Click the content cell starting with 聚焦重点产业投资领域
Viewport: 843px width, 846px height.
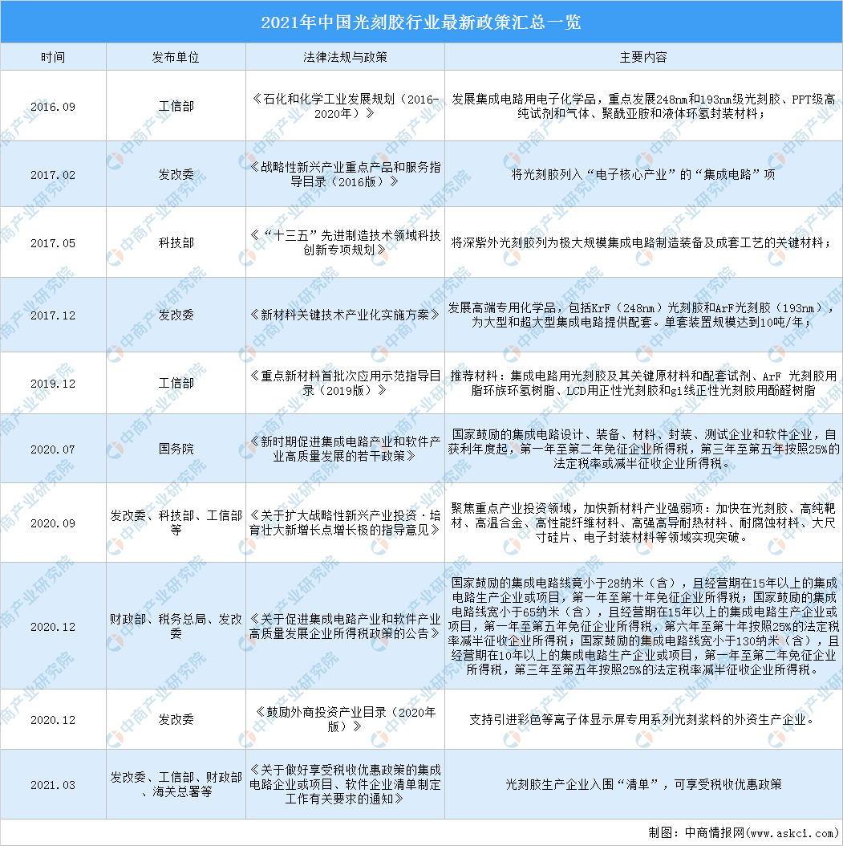[643, 523]
